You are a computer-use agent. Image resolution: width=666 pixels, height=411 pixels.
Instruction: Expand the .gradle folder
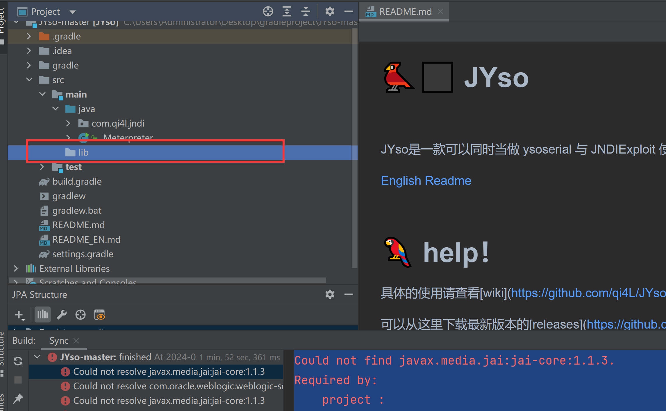29,36
